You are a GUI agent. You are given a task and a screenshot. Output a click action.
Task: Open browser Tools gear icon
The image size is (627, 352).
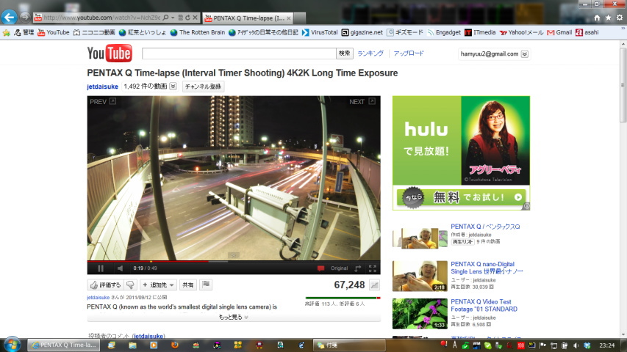coord(620,18)
